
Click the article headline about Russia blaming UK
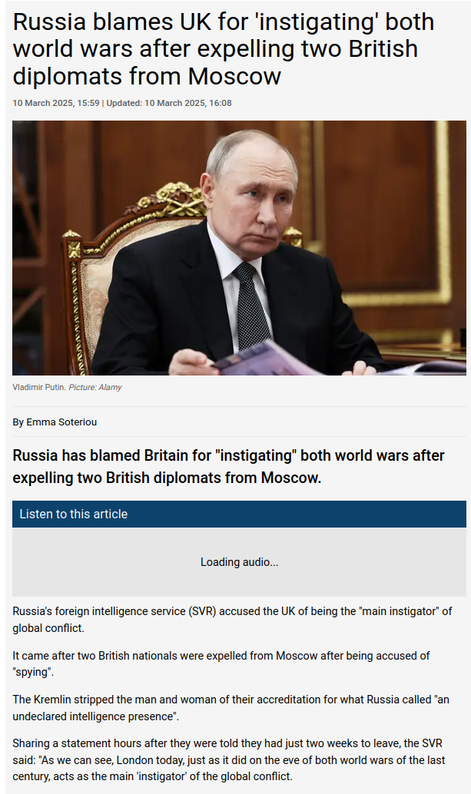coord(224,49)
